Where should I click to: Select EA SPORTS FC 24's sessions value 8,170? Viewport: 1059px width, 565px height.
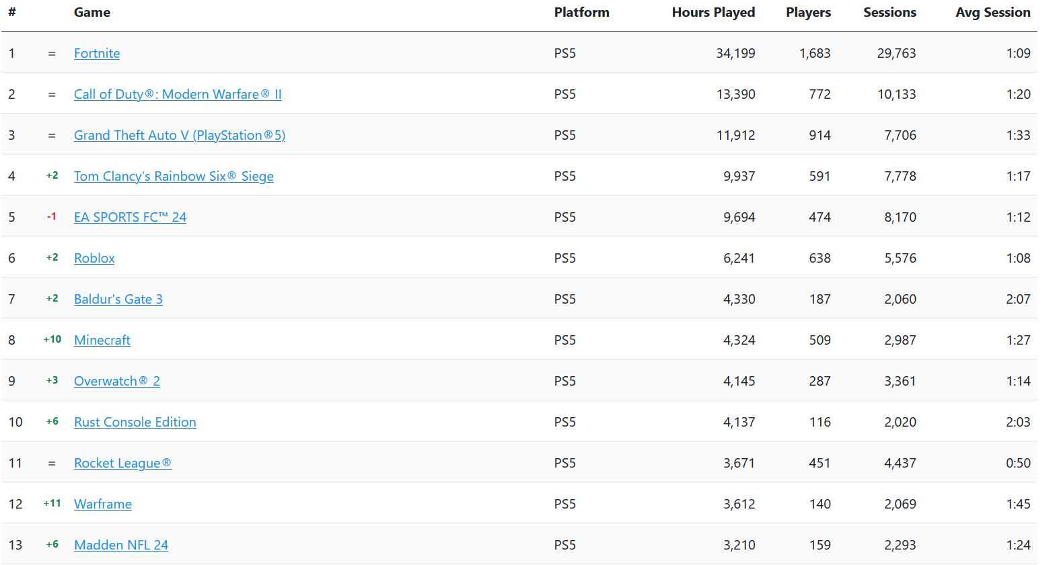click(900, 217)
